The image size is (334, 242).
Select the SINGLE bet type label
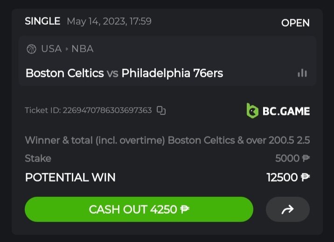[42, 21]
